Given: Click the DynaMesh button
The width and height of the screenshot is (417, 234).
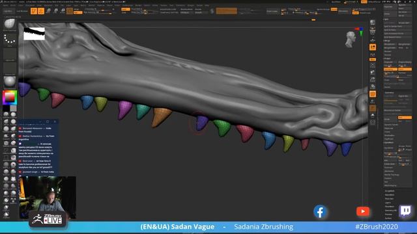Looking at the screenshot, I should click(x=390, y=148).
